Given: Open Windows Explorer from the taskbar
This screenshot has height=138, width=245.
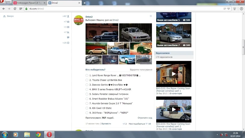Looking at the screenshot, I should click(27, 135).
